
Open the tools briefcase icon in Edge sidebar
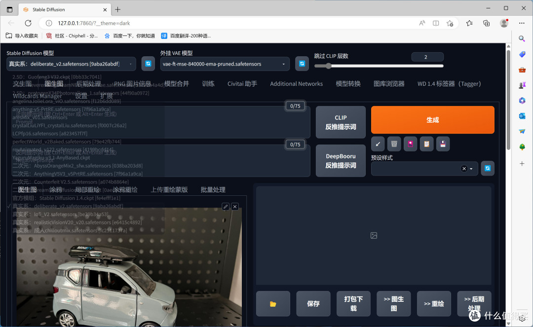coord(522,70)
